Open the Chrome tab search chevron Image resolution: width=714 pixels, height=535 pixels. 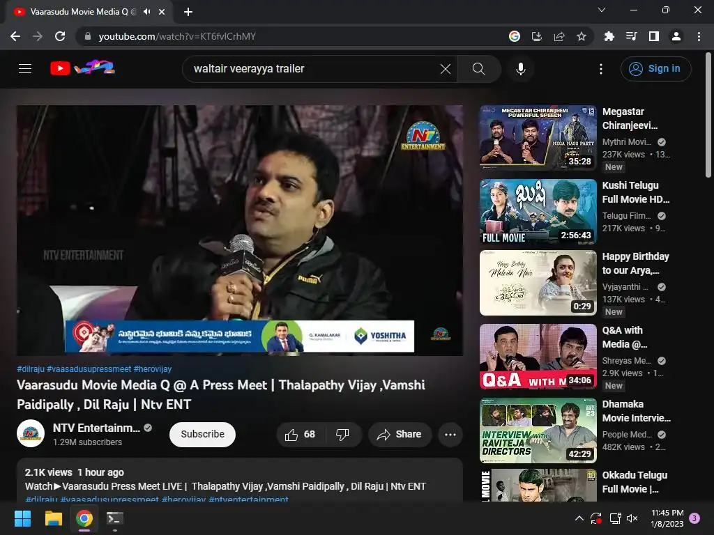coord(602,10)
